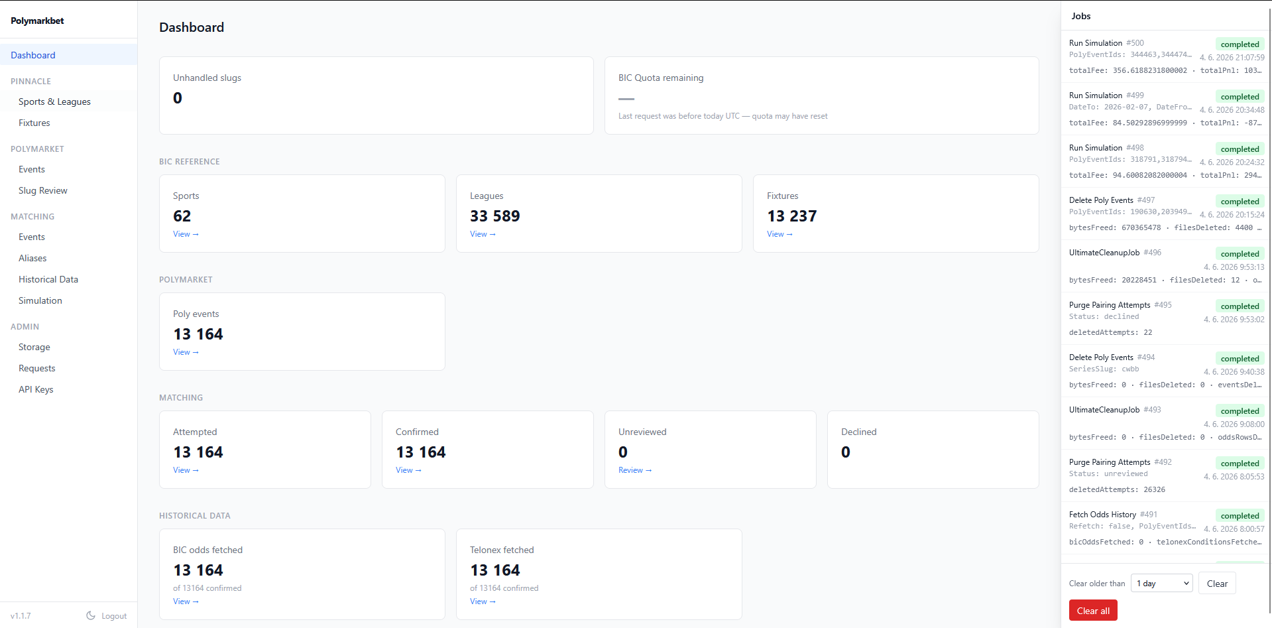Click the red Clear all button
The height and width of the screenshot is (628, 1272).
(1093, 611)
